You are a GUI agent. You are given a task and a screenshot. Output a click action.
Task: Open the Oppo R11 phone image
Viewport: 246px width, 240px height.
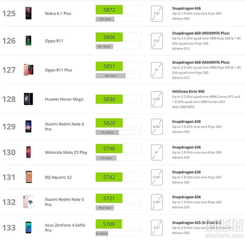28,41
